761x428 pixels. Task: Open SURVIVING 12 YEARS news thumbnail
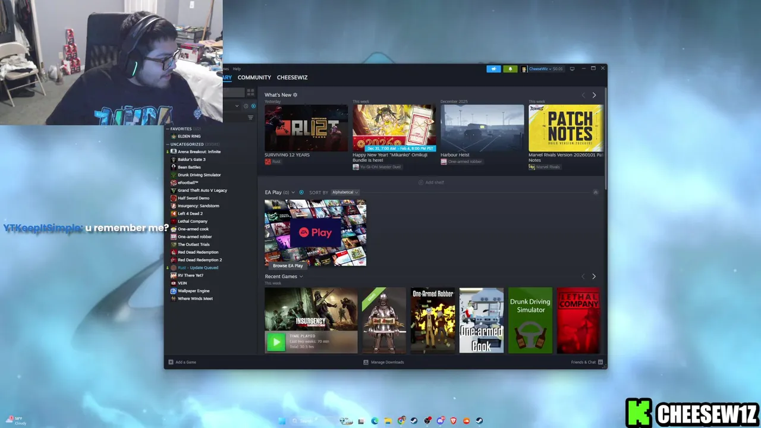(306, 128)
